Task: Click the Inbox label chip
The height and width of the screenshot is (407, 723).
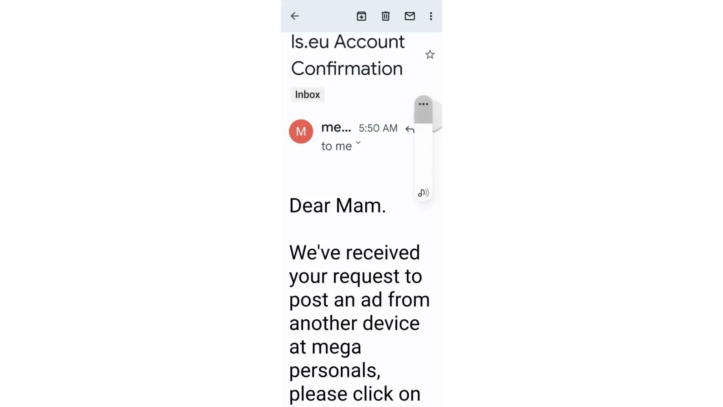Action: (x=307, y=95)
